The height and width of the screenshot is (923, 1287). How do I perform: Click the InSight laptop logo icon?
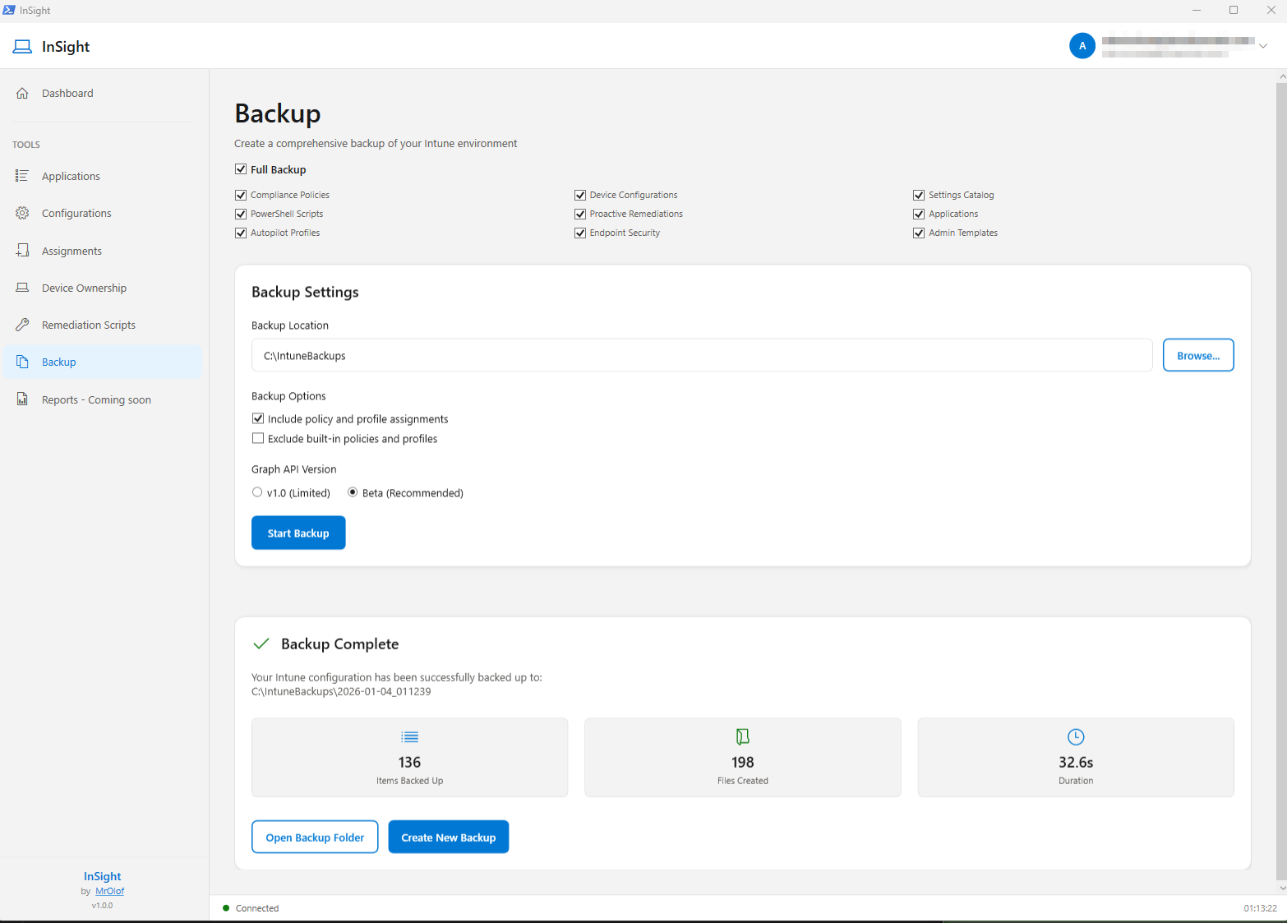point(22,47)
